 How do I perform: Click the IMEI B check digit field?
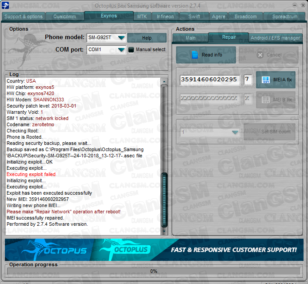[248, 99]
